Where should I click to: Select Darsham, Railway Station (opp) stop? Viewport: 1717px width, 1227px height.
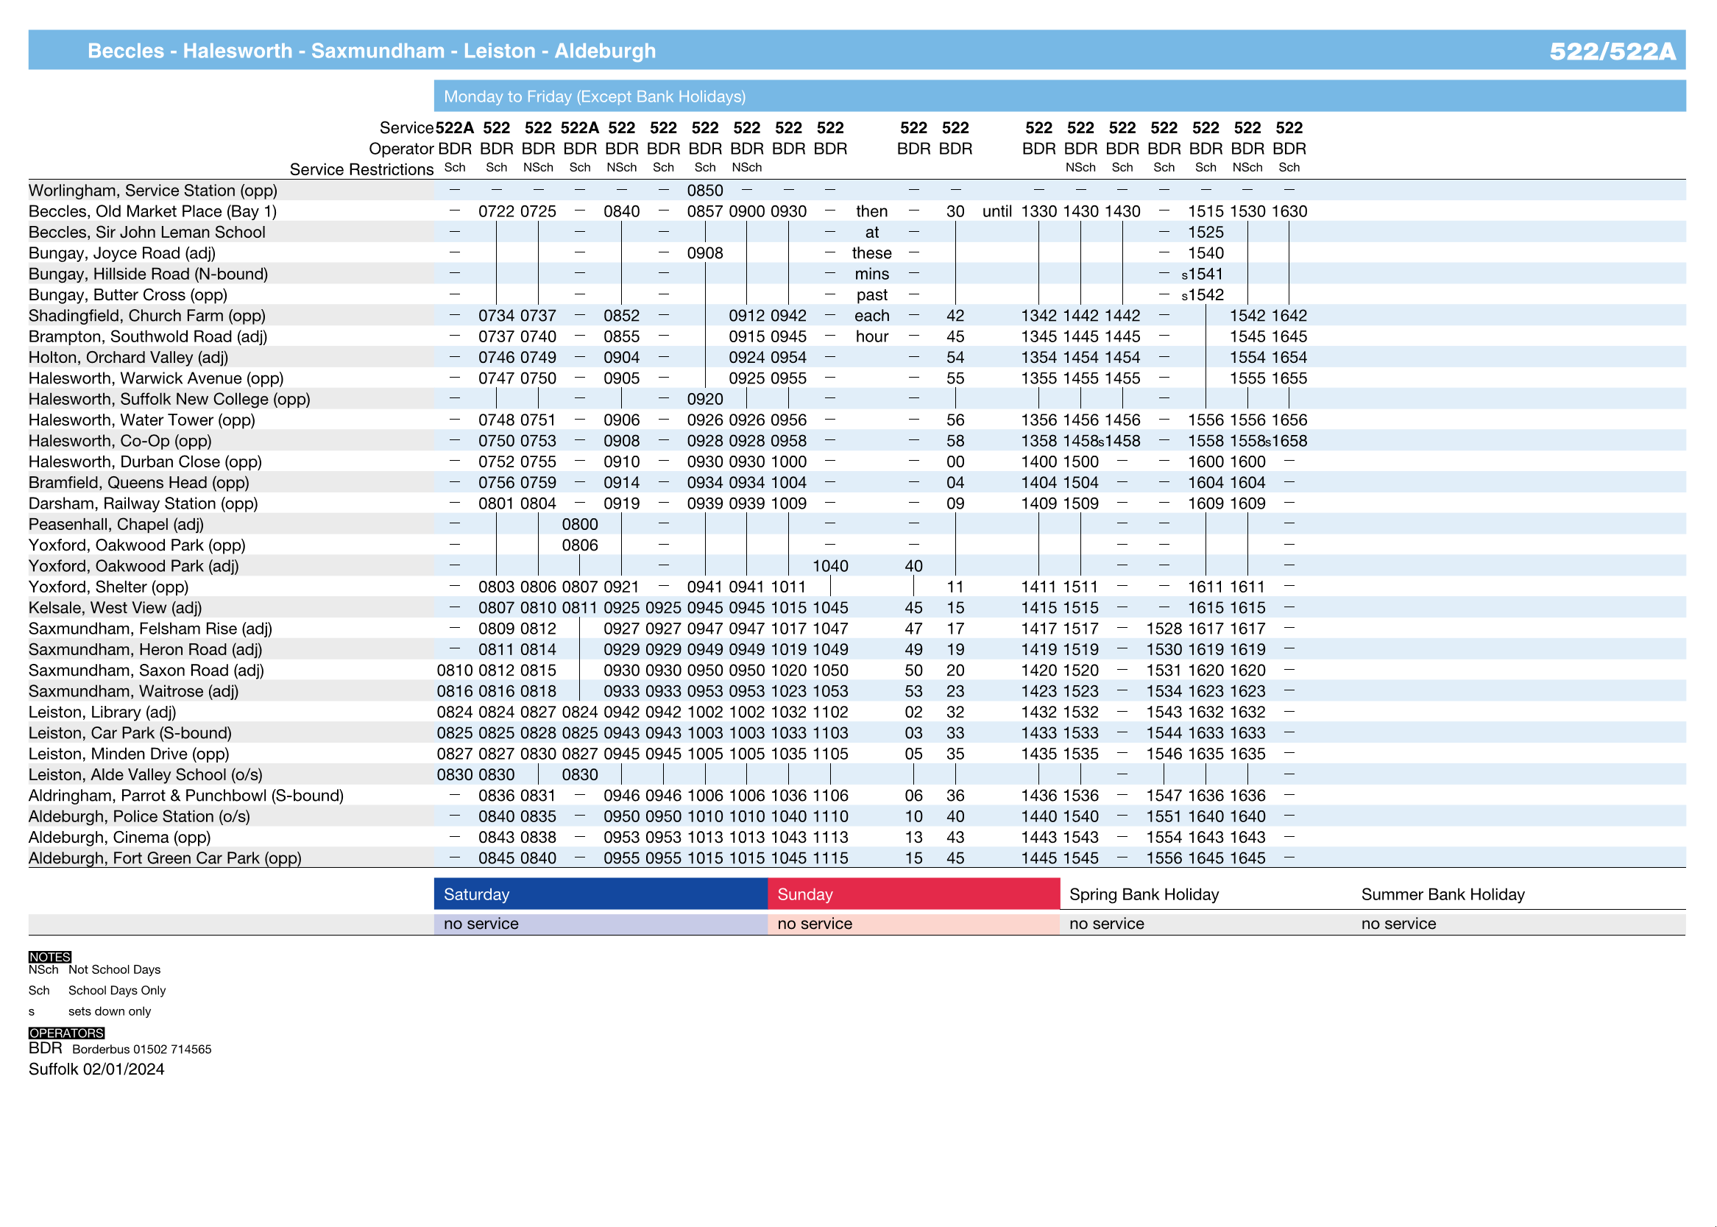pos(144,503)
